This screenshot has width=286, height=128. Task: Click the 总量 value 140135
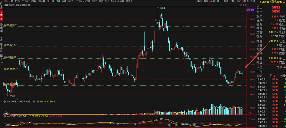point(273,32)
